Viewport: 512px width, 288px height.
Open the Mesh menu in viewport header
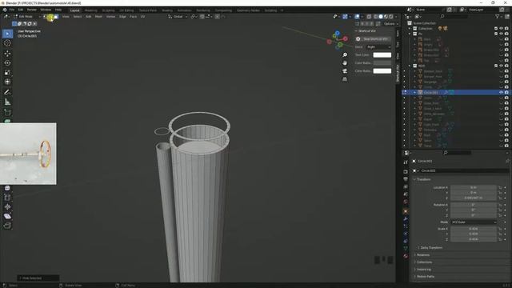(x=98, y=16)
